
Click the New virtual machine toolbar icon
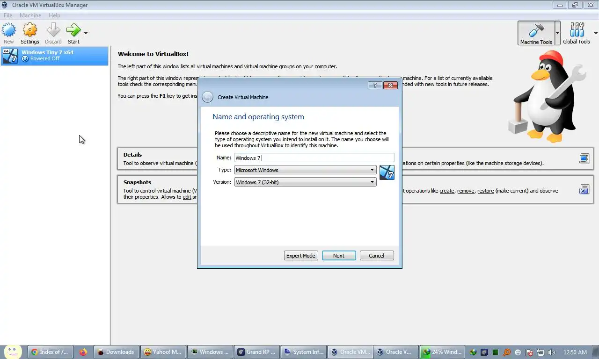(9, 33)
